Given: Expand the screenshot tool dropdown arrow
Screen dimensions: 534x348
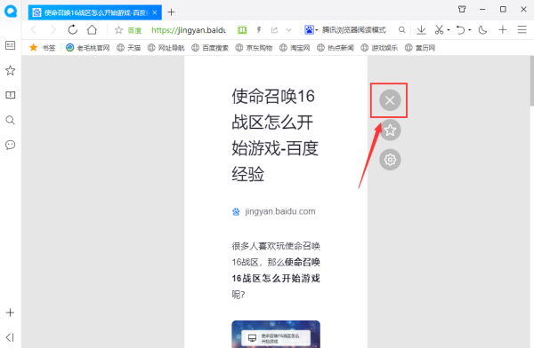Looking at the screenshot, I should coord(449,30).
